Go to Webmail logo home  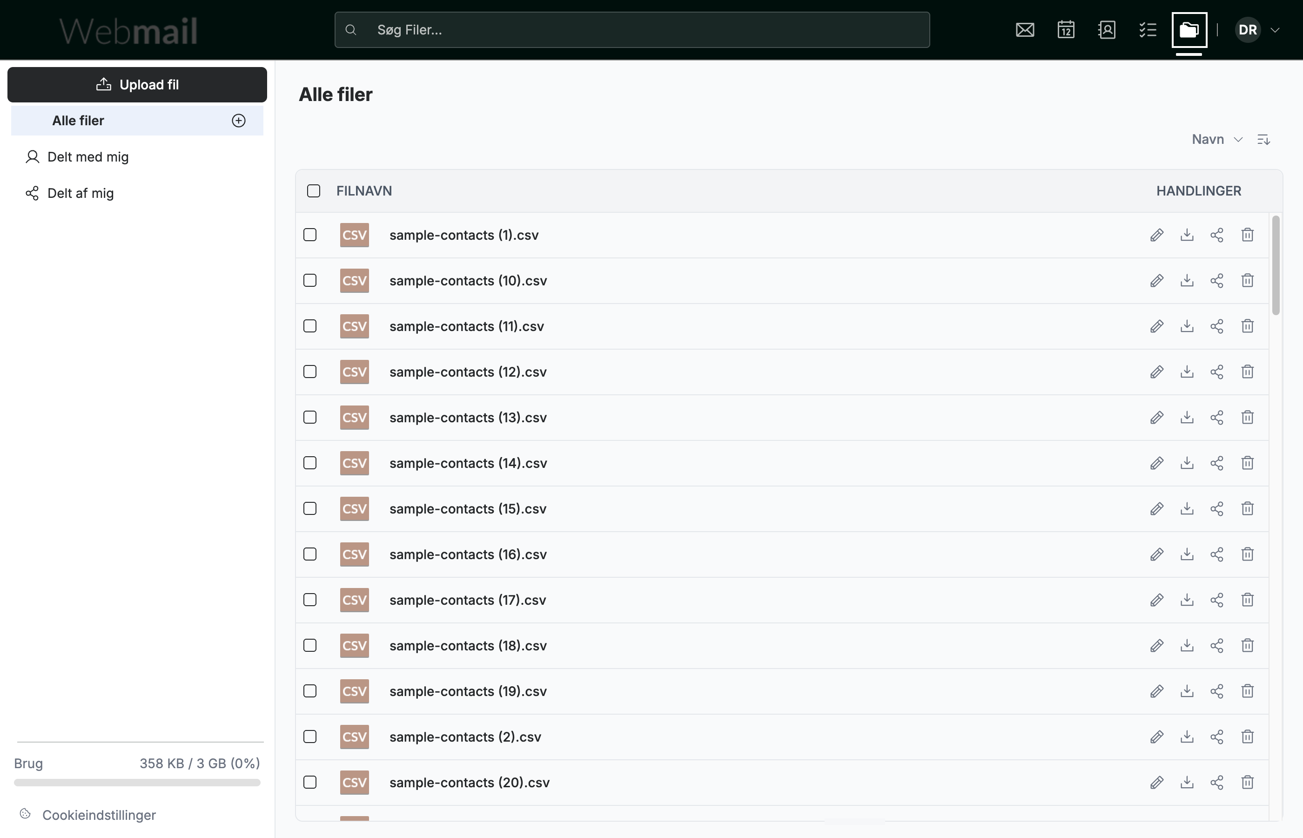[128, 30]
